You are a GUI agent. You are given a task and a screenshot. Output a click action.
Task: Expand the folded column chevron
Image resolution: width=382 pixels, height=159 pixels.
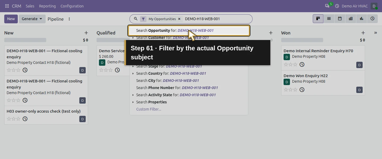375,33
